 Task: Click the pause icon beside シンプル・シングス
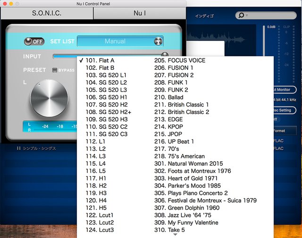19,148
